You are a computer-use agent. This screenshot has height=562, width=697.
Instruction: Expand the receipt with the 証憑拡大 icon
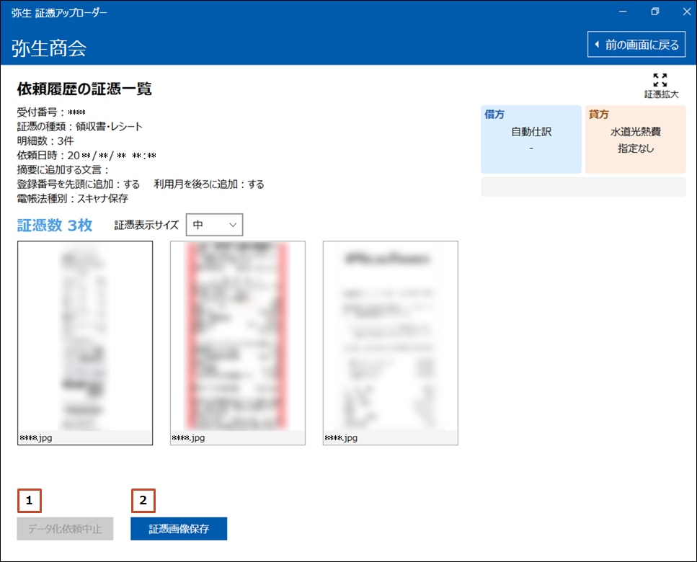click(x=660, y=85)
